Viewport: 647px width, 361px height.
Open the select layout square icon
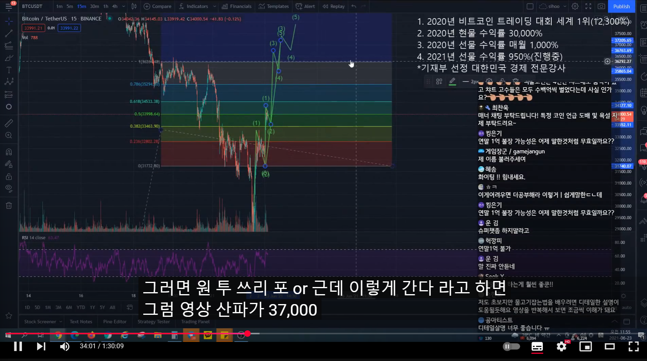(530, 6)
